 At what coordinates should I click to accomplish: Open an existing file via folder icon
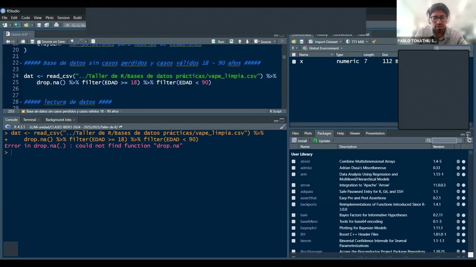(x=26, y=25)
